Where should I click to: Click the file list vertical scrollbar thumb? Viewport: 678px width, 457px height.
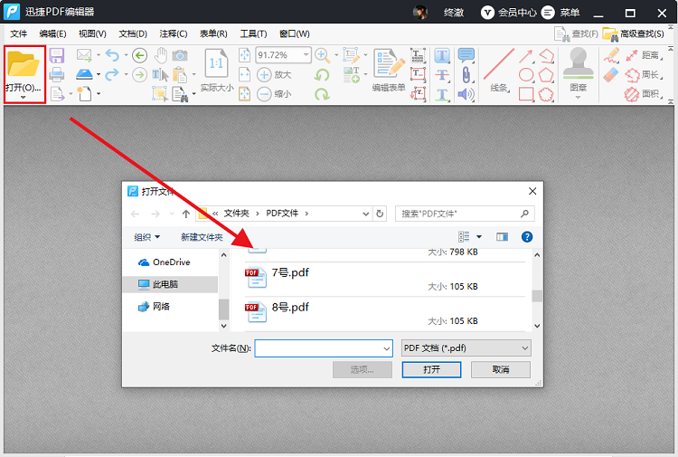tap(537, 296)
